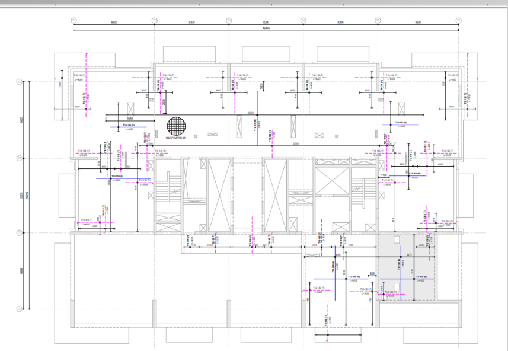Click the 6270 dimension value
The width and height of the screenshot is (508, 351).
(x=409, y=255)
